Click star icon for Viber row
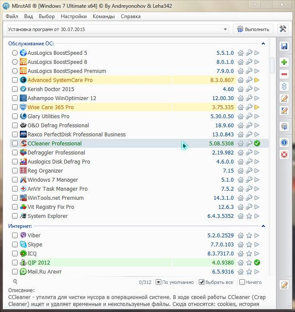The width and height of the screenshot is (295, 312). [x=249, y=235]
